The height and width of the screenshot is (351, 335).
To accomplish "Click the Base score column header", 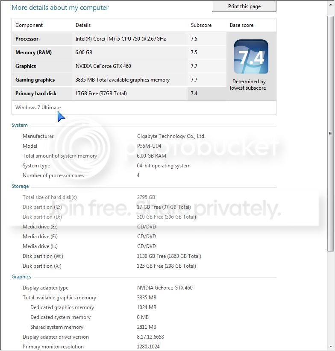I will (x=241, y=25).
